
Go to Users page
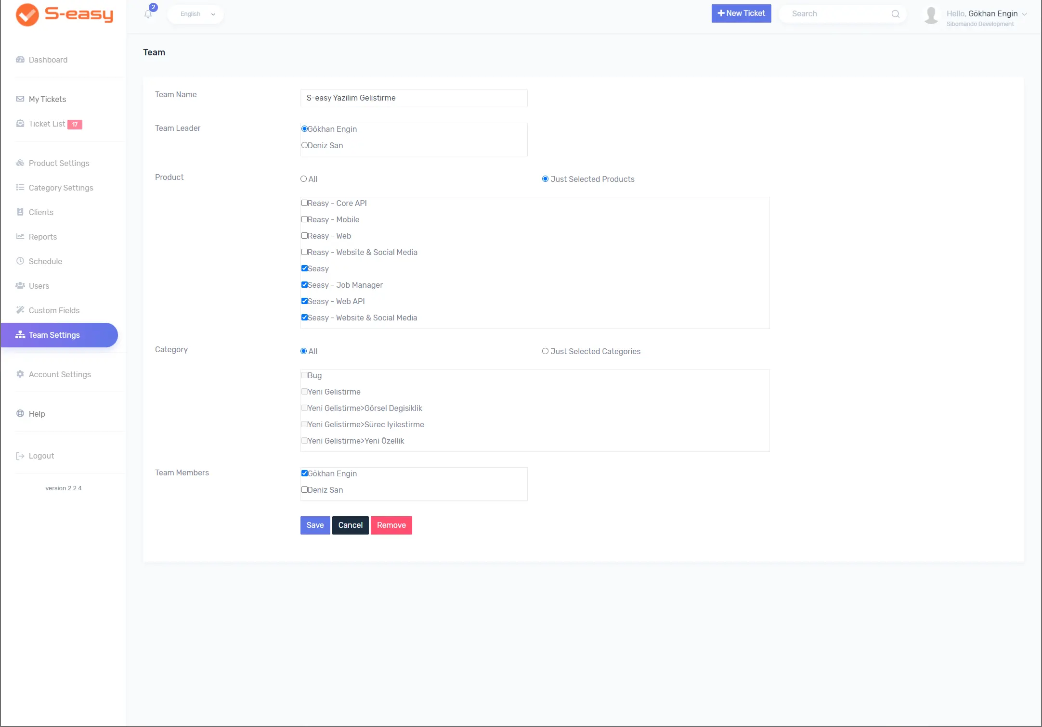click(39, 286)
